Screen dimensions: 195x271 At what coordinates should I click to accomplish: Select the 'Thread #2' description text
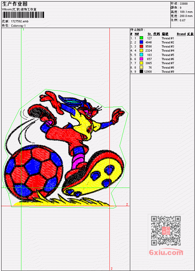[168, 42]
